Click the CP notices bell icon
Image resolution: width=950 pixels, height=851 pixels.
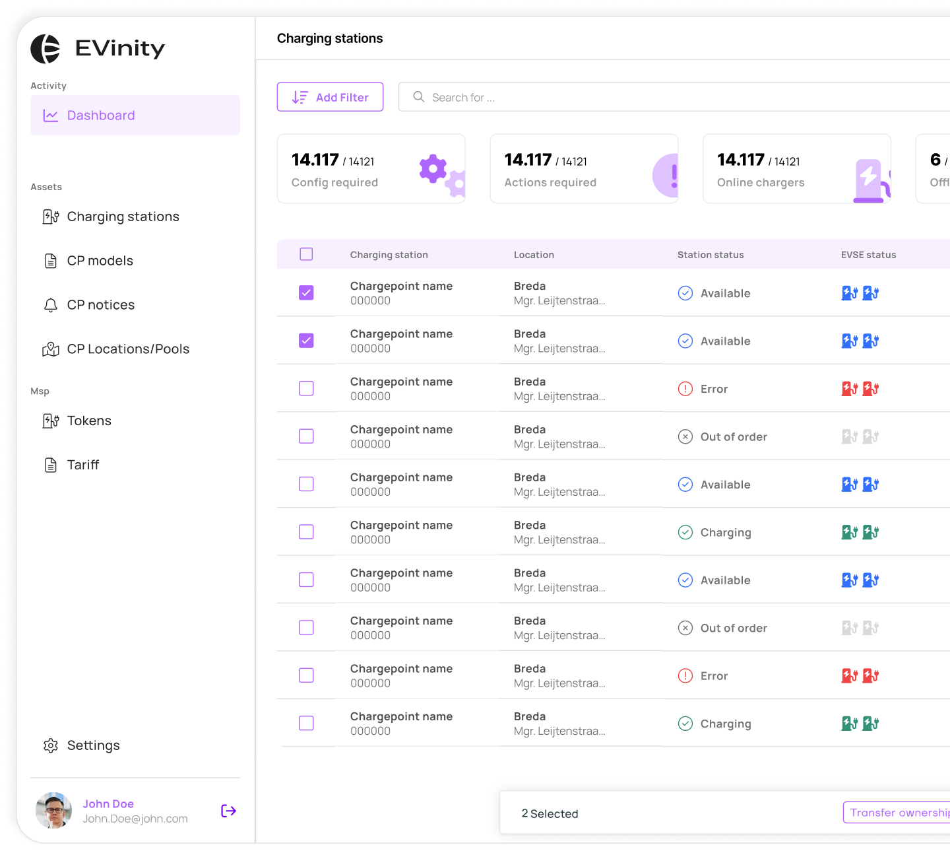(x=51, y=304)
